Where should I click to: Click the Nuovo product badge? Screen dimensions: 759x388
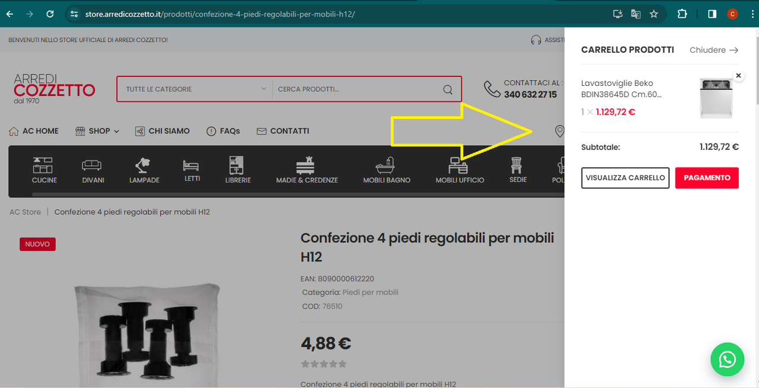point(37,244)
